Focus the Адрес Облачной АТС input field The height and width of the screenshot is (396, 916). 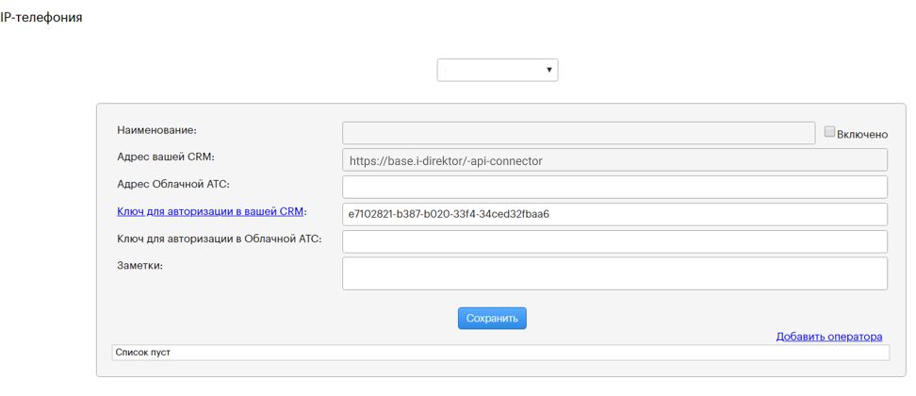pos(614,187)
